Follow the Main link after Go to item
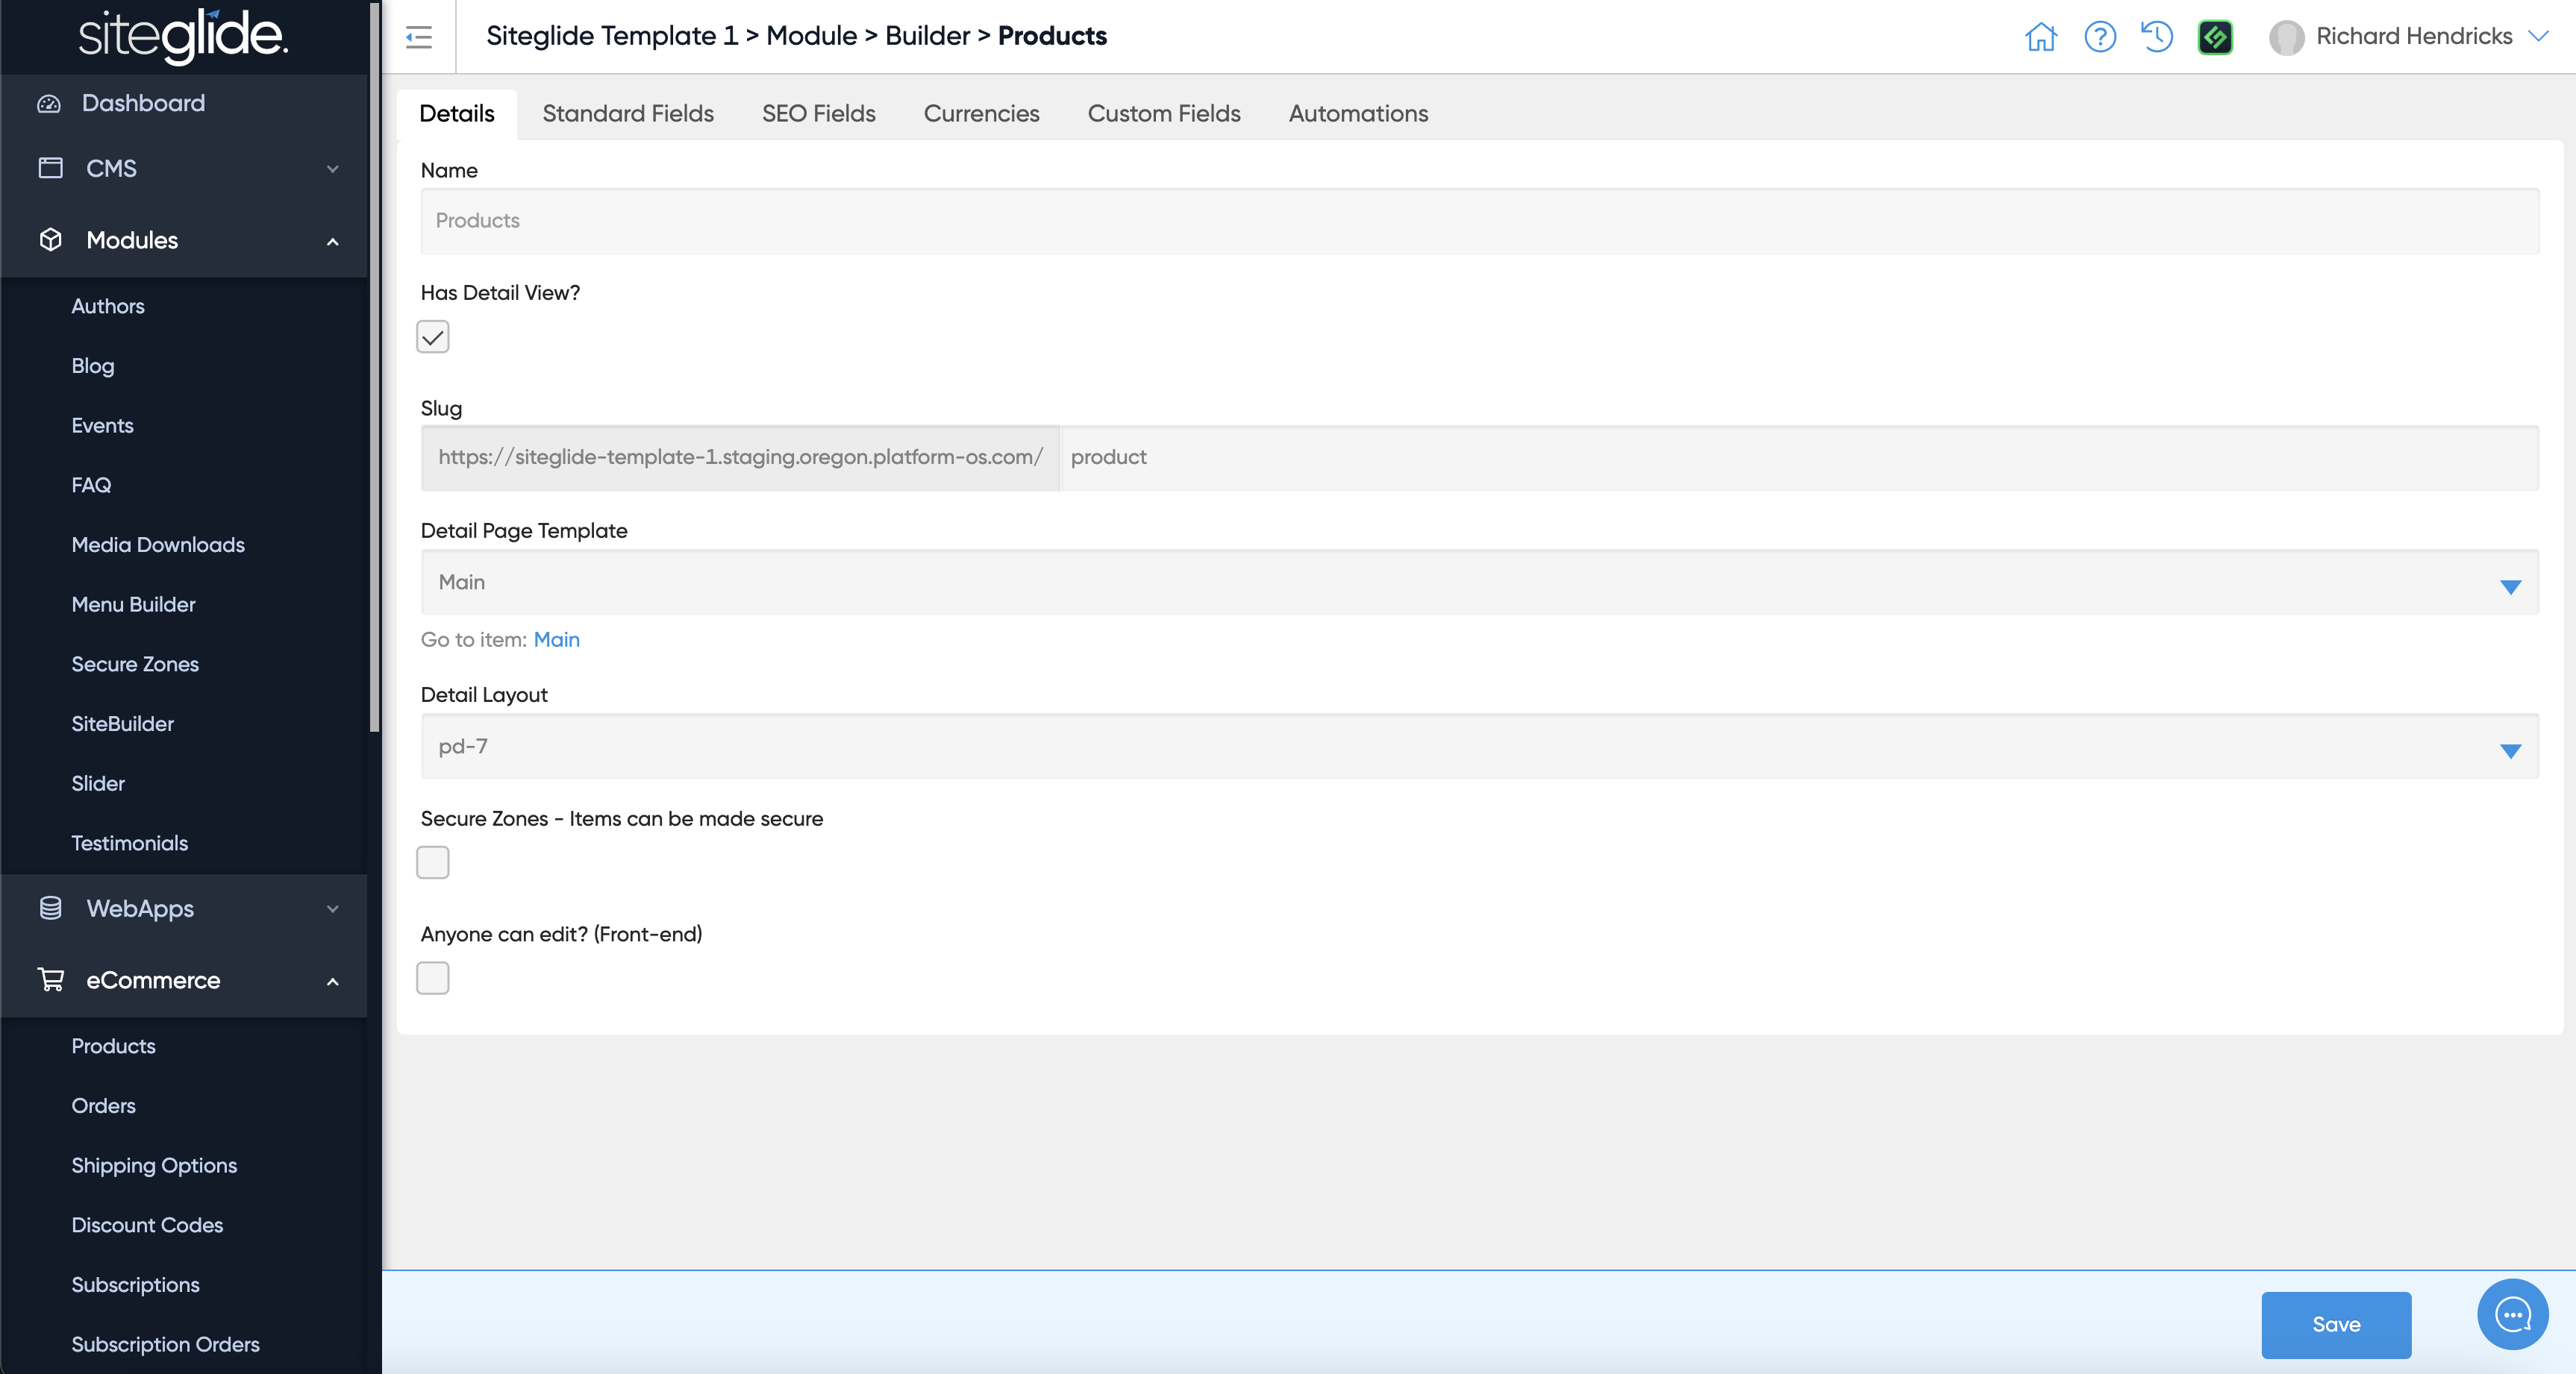The image size is (2576, 1374). [556, 639]
